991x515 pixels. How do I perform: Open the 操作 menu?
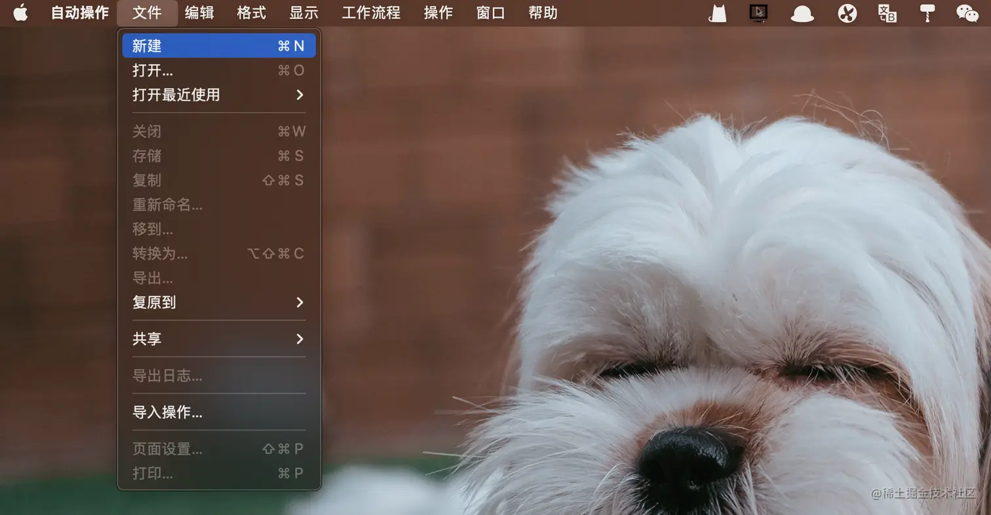438,12
